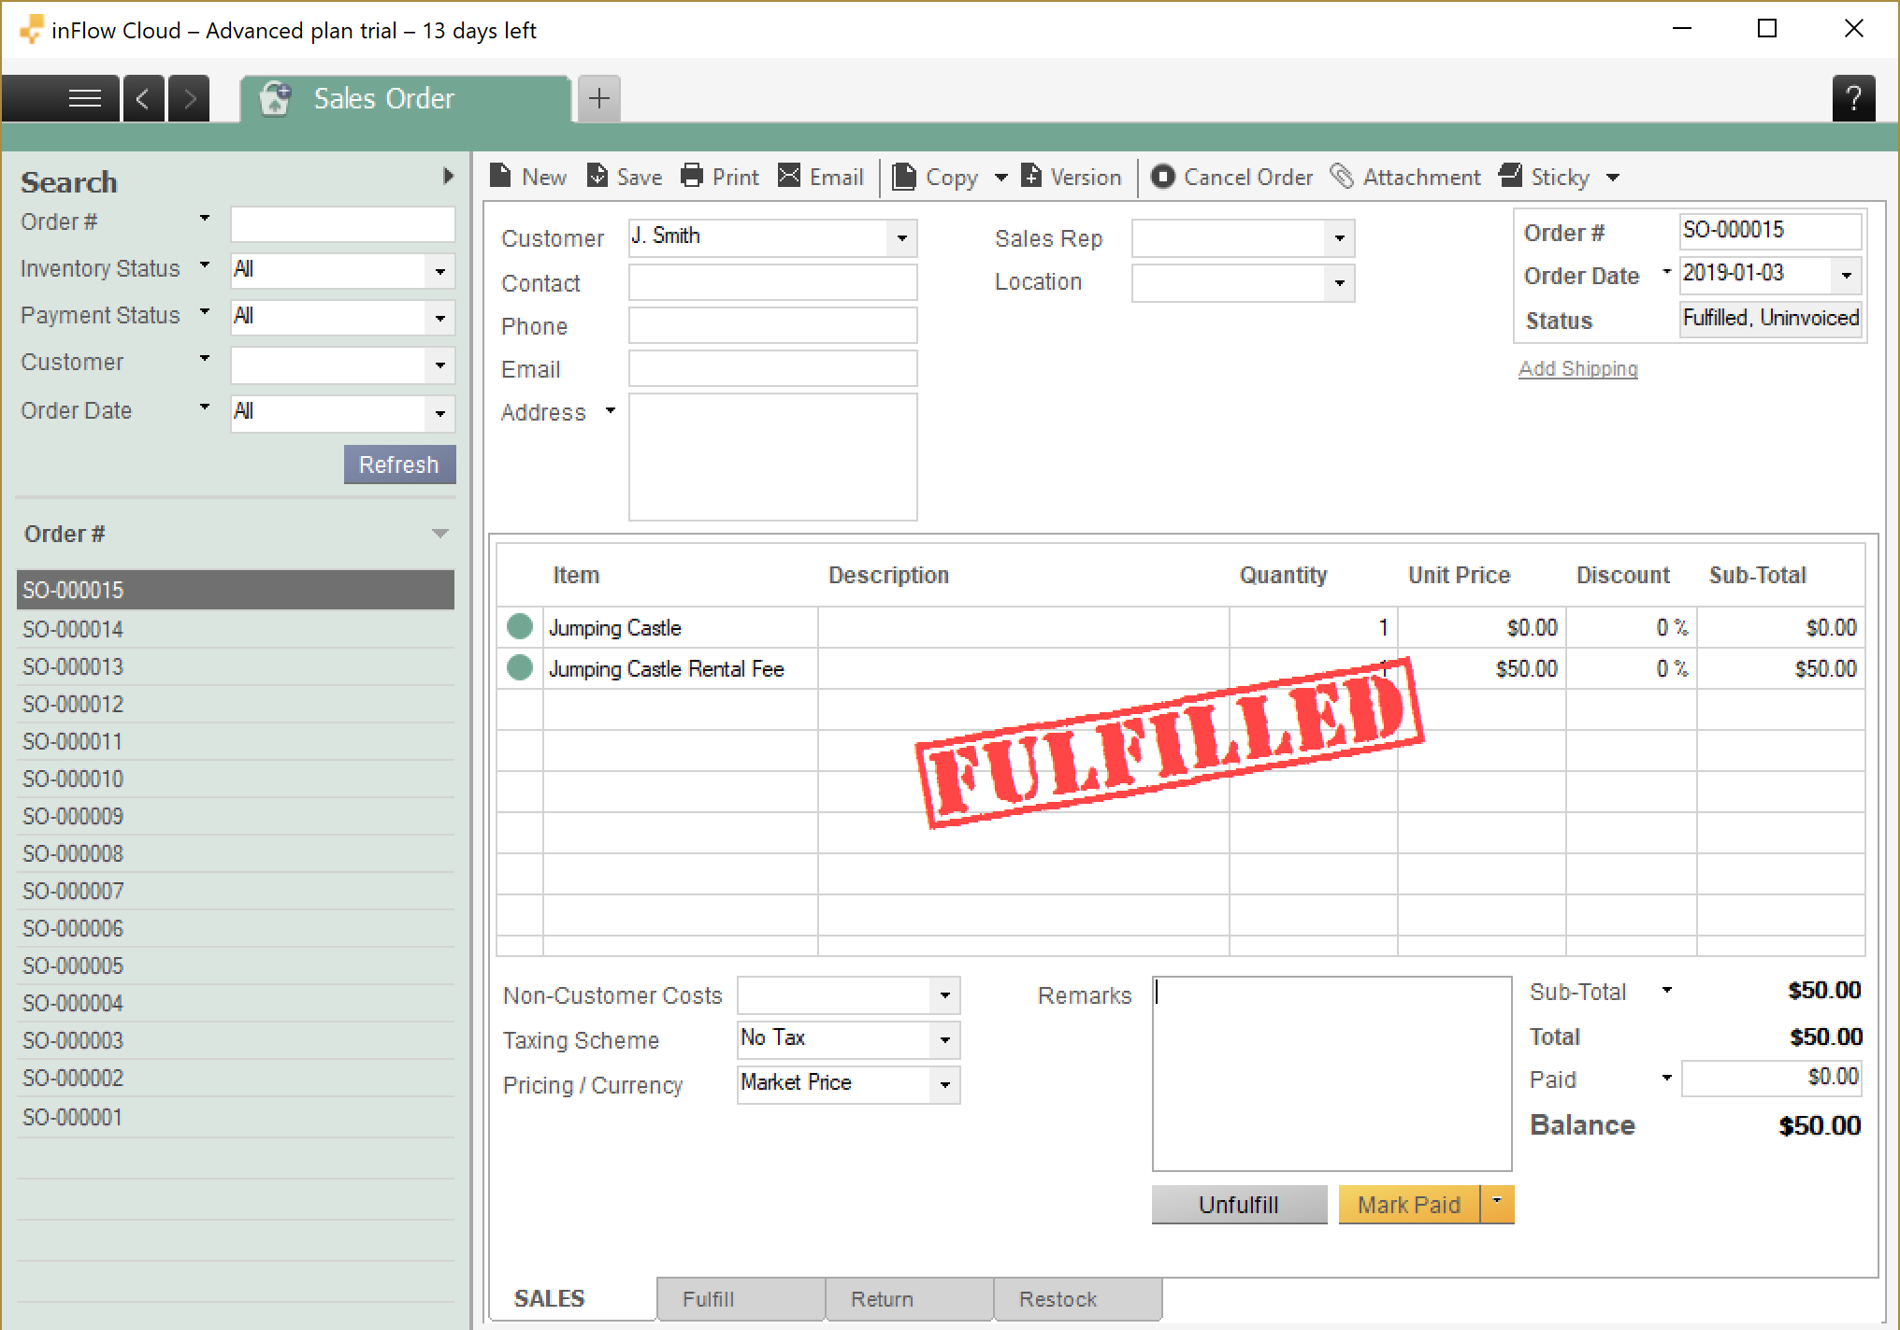The image size is (1900, 1330).
Task: Add an Attachment to the order
Action: coord(1405,177)
